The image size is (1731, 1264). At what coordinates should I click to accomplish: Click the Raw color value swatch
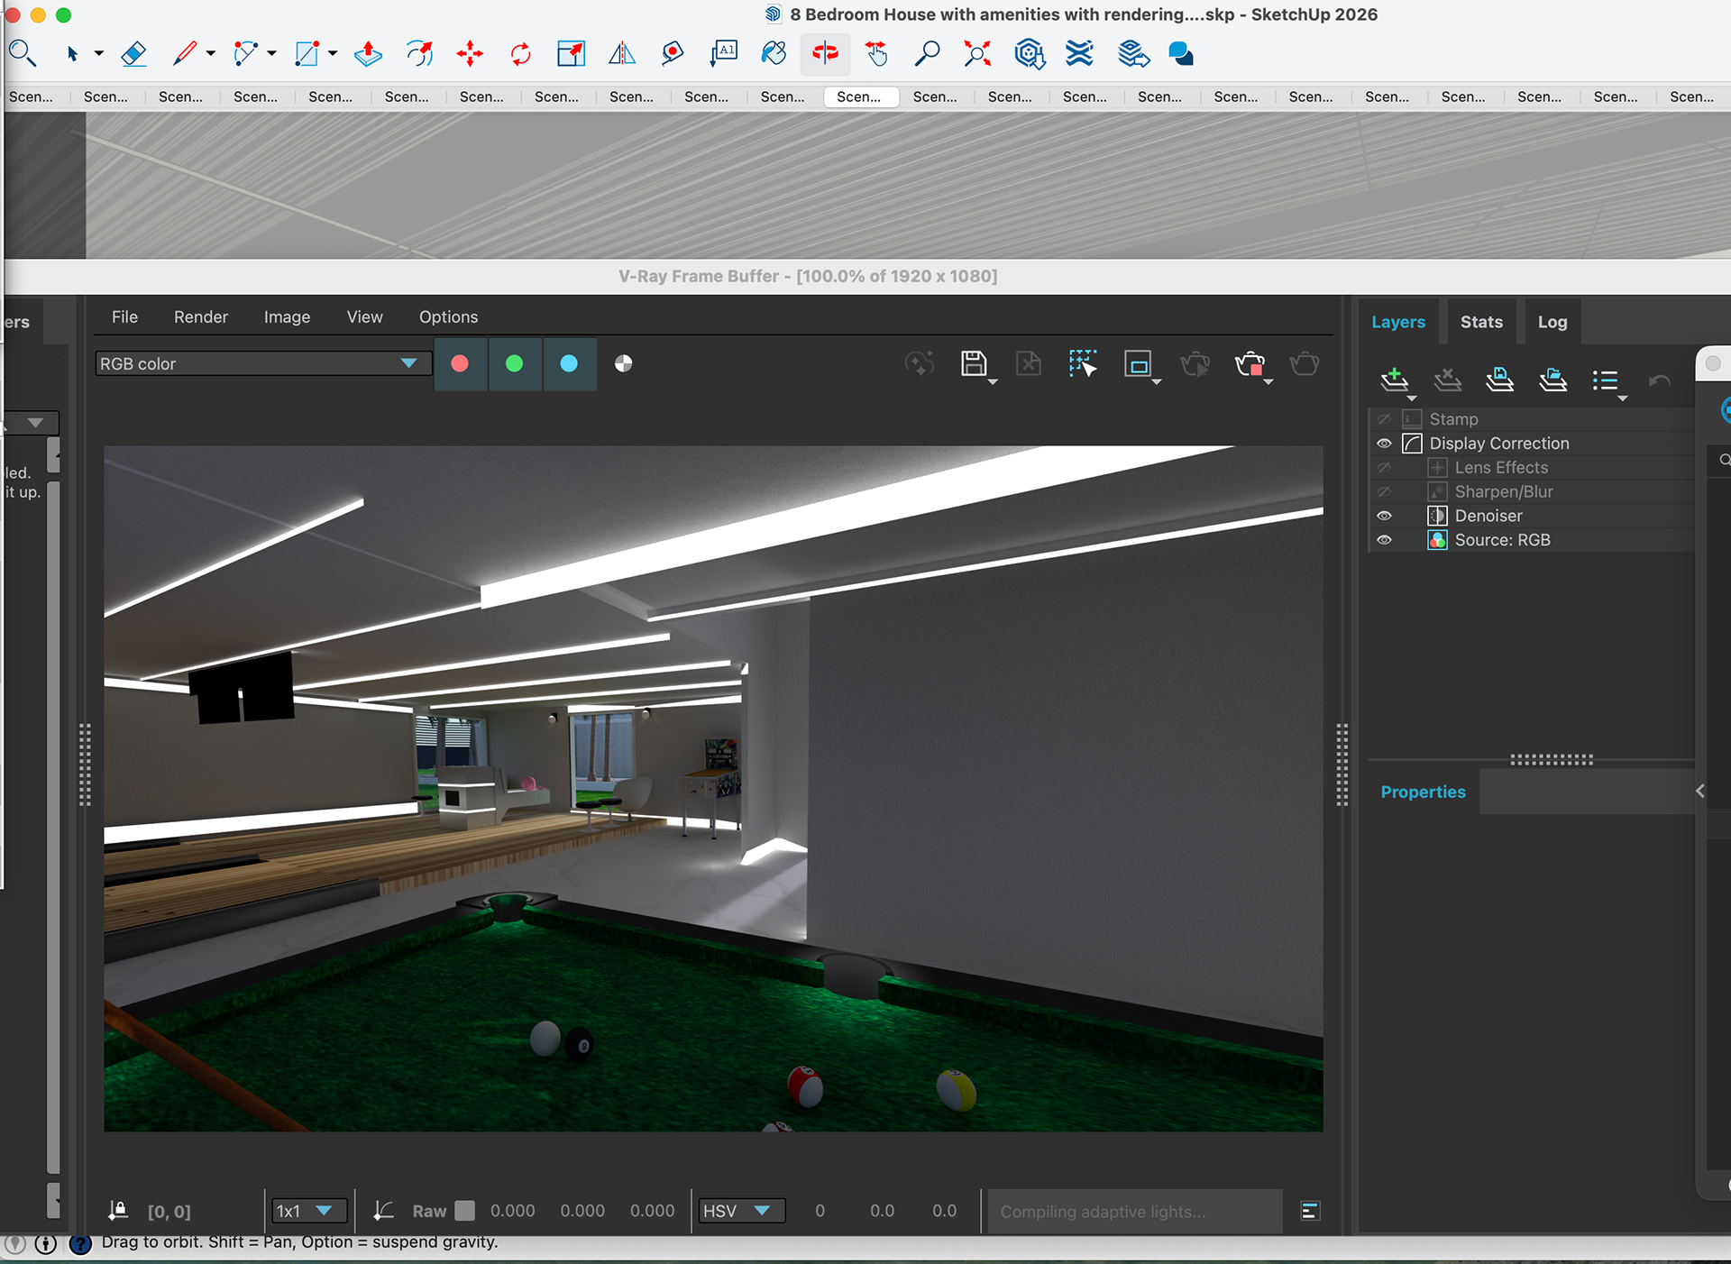(465, 1211)
